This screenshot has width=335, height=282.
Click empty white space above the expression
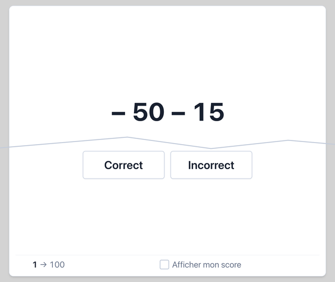(x=167, y=53)
